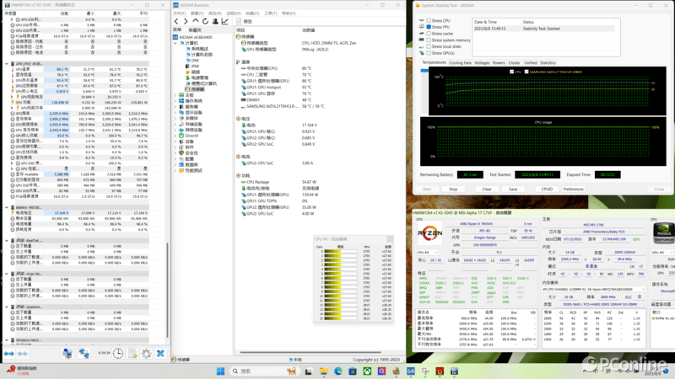Open Microsoft Edge from the taskbar
This screenshot has height=379, width=675.
tap(338, 371)
